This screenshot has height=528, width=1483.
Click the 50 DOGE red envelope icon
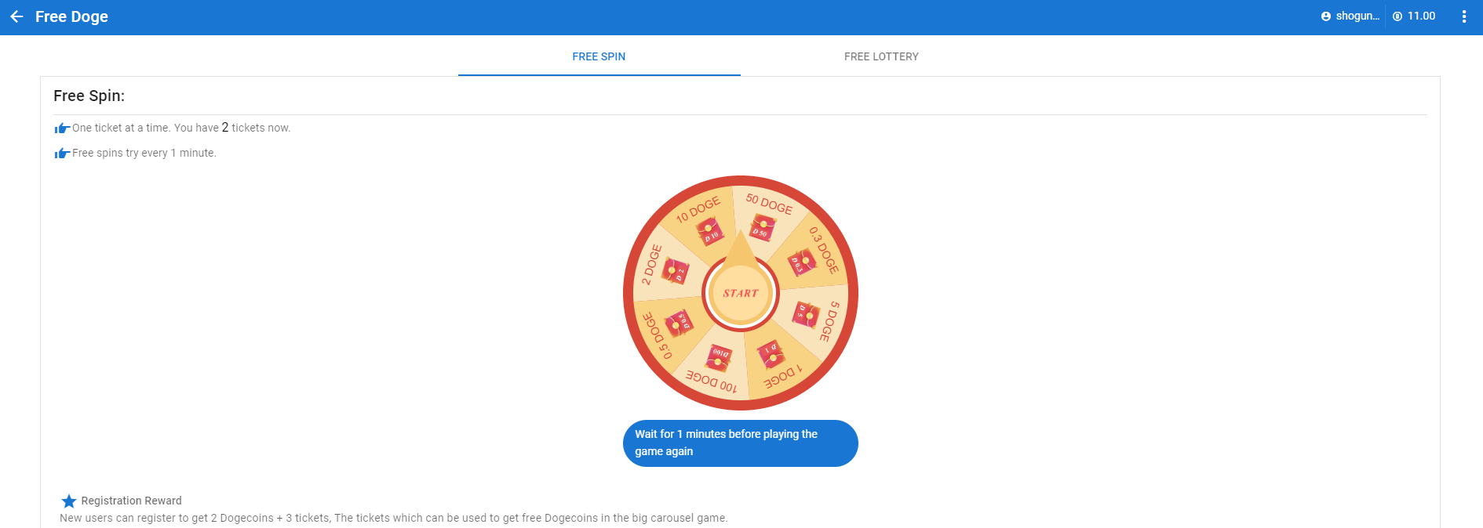(x=762, y=229)
